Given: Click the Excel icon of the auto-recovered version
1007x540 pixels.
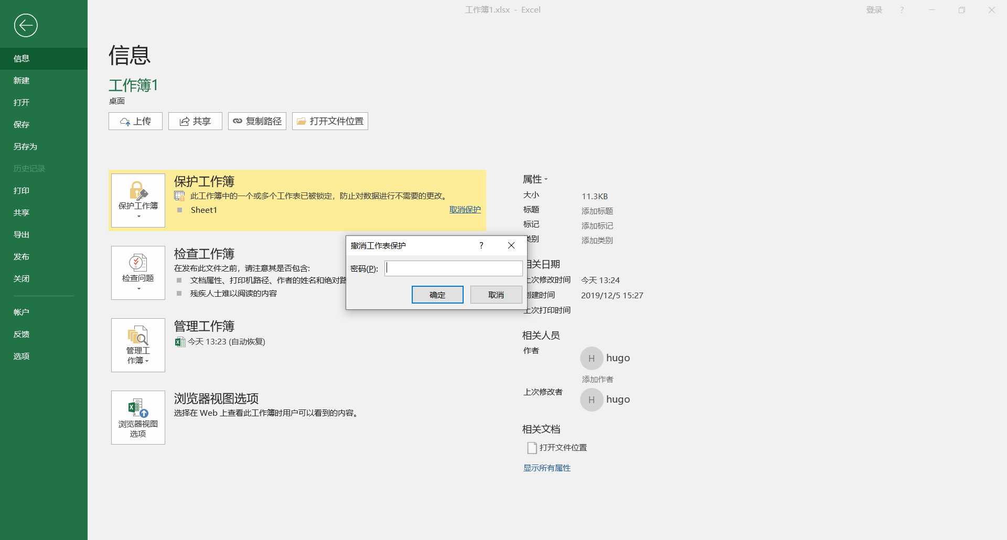Looking at the screenshot, I should (x=180, y=342).
